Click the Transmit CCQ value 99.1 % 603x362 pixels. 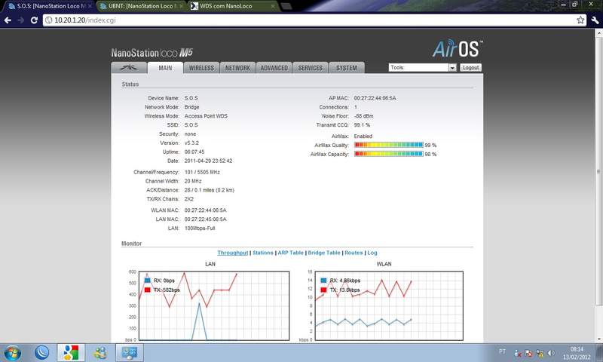point(362,125)
